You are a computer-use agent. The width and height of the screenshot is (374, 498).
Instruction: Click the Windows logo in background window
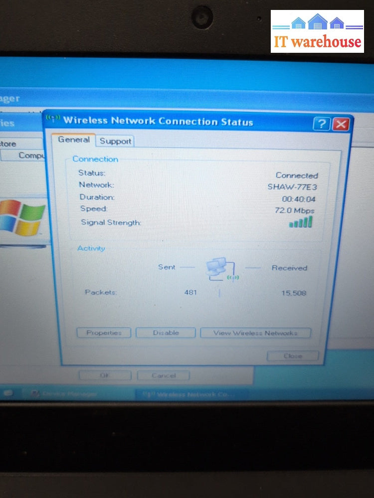(x=21, y=218)
